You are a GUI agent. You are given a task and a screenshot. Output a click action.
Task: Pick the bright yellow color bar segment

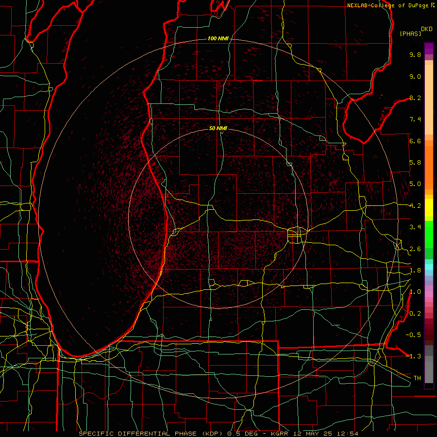click(429, 208)
